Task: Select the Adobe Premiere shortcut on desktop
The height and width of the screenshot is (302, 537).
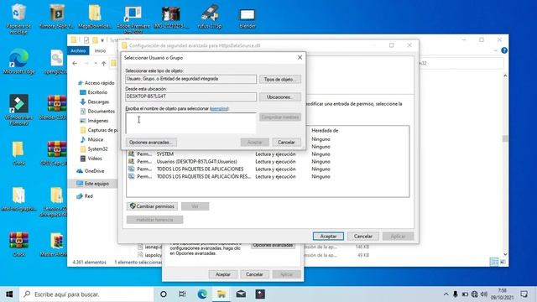Action: point(133,18)
